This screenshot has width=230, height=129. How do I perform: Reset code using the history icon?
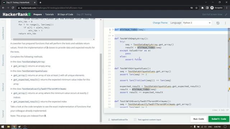click(x=218, y=23)
